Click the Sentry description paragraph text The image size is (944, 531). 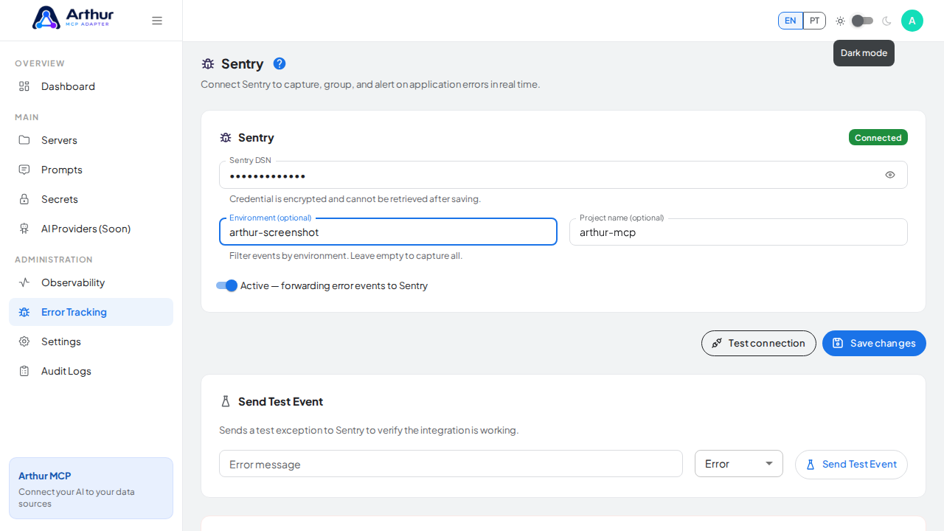point(370,84)
